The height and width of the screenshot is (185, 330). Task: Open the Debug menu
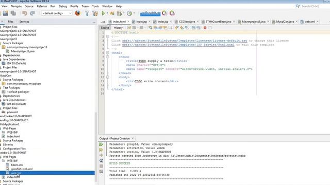coord(63,6)
